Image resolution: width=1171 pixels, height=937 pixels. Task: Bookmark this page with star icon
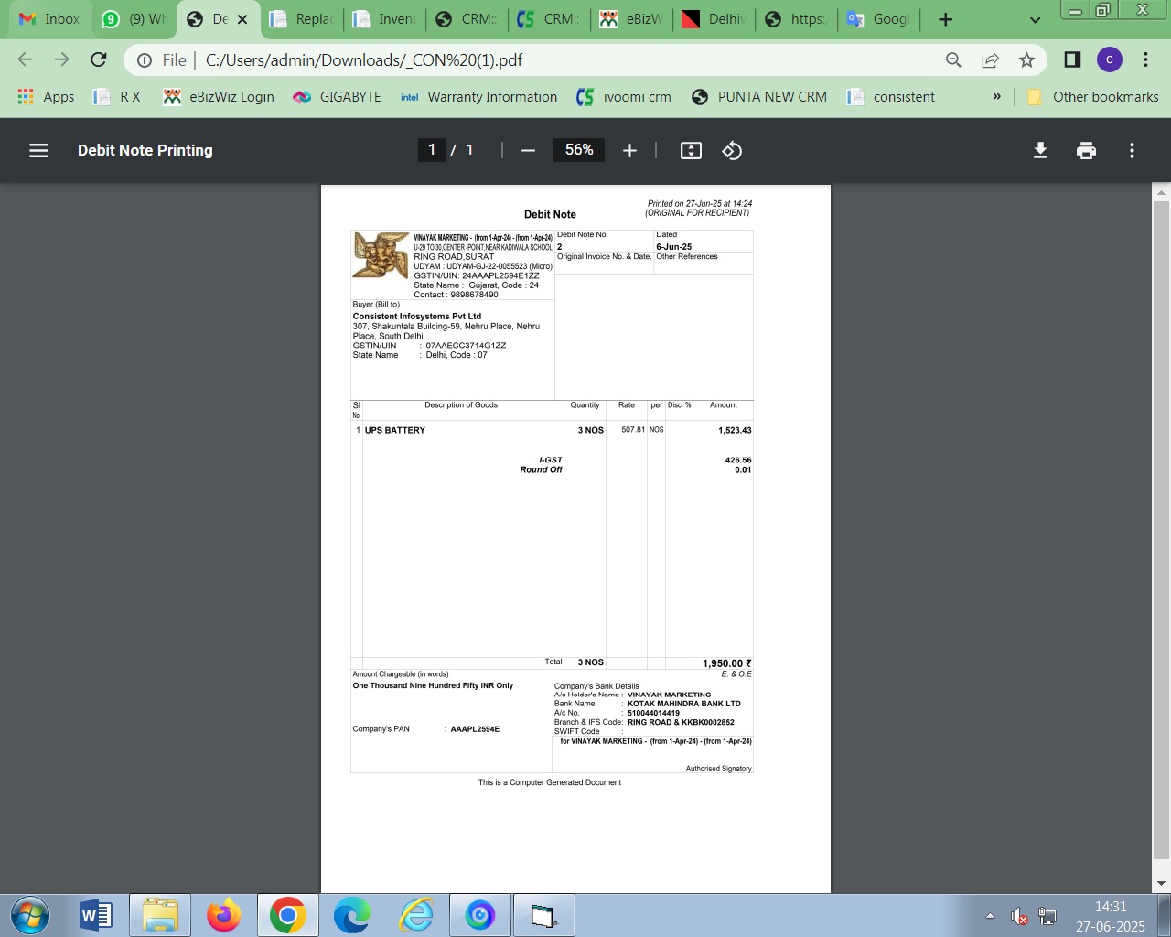pyautogui.click(x=1026, y=60)
